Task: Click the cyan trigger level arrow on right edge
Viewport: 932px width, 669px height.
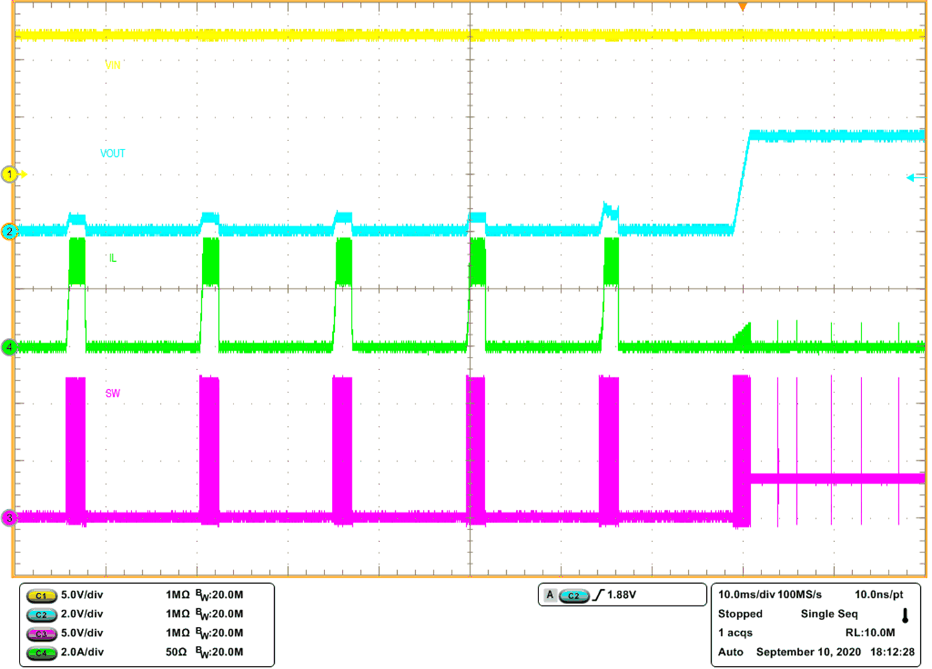Action: tap(912, 179)
